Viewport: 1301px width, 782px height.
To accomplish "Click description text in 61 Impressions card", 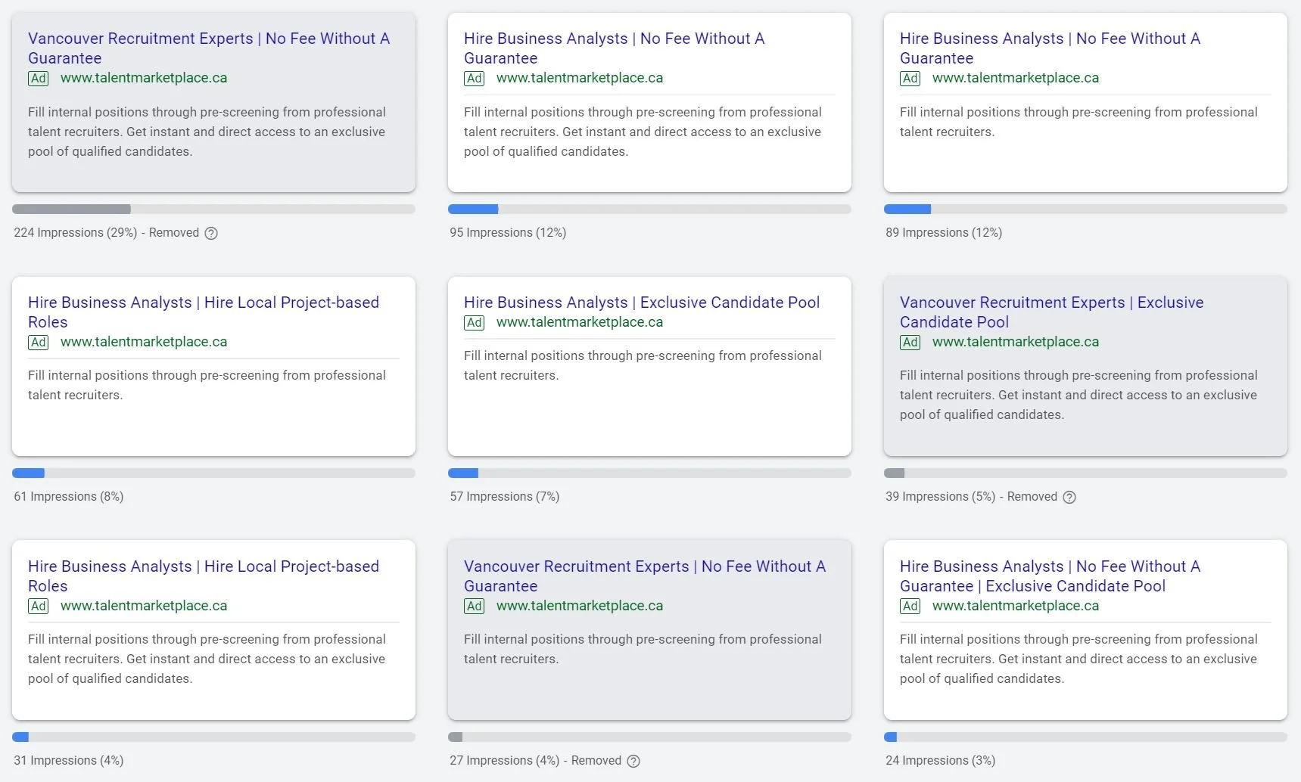I will coord(207,385).
